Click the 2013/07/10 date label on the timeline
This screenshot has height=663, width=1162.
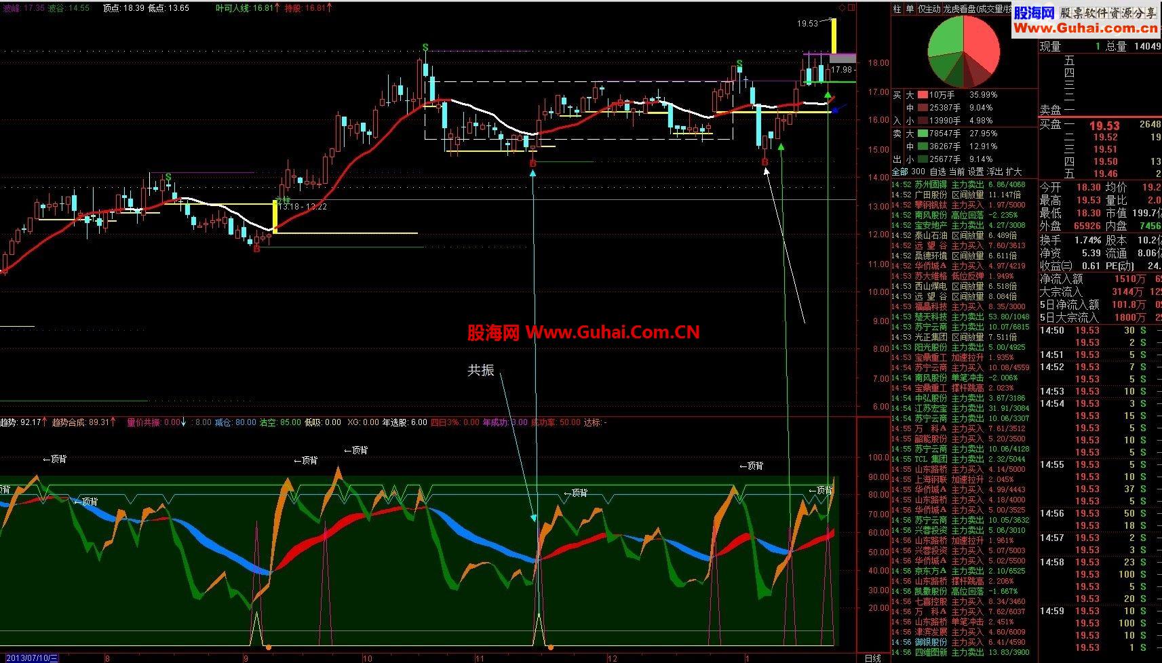pyautogui.click(x=29, y=658)
